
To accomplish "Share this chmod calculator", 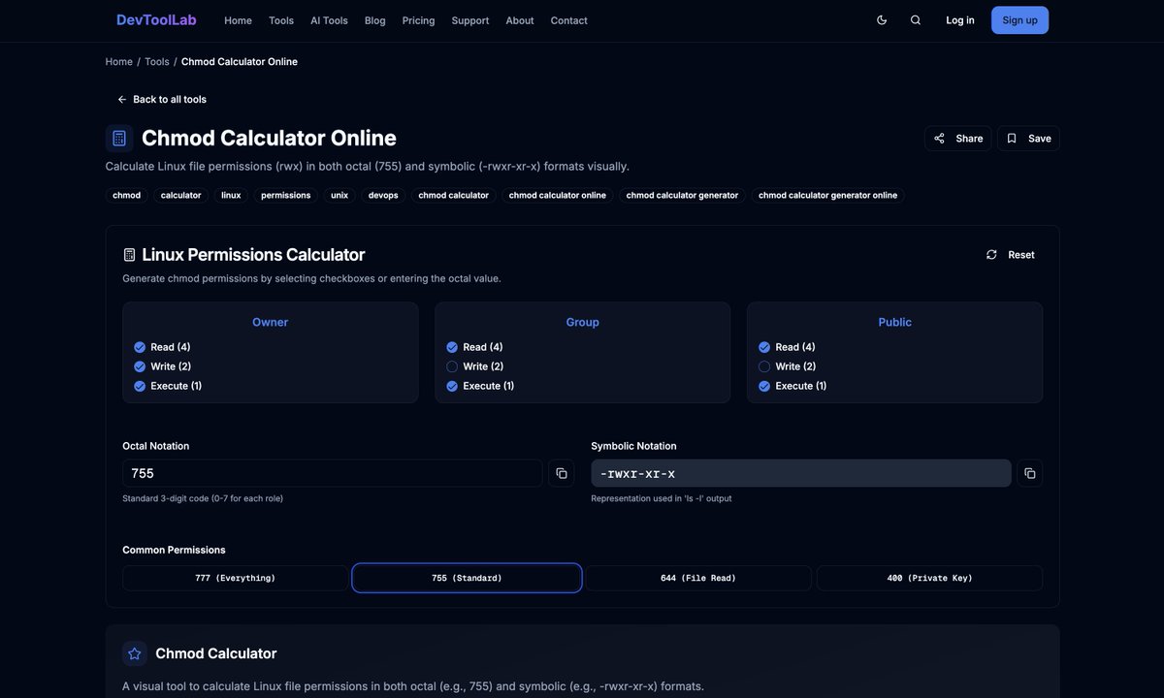I will (x=957, y=139).
